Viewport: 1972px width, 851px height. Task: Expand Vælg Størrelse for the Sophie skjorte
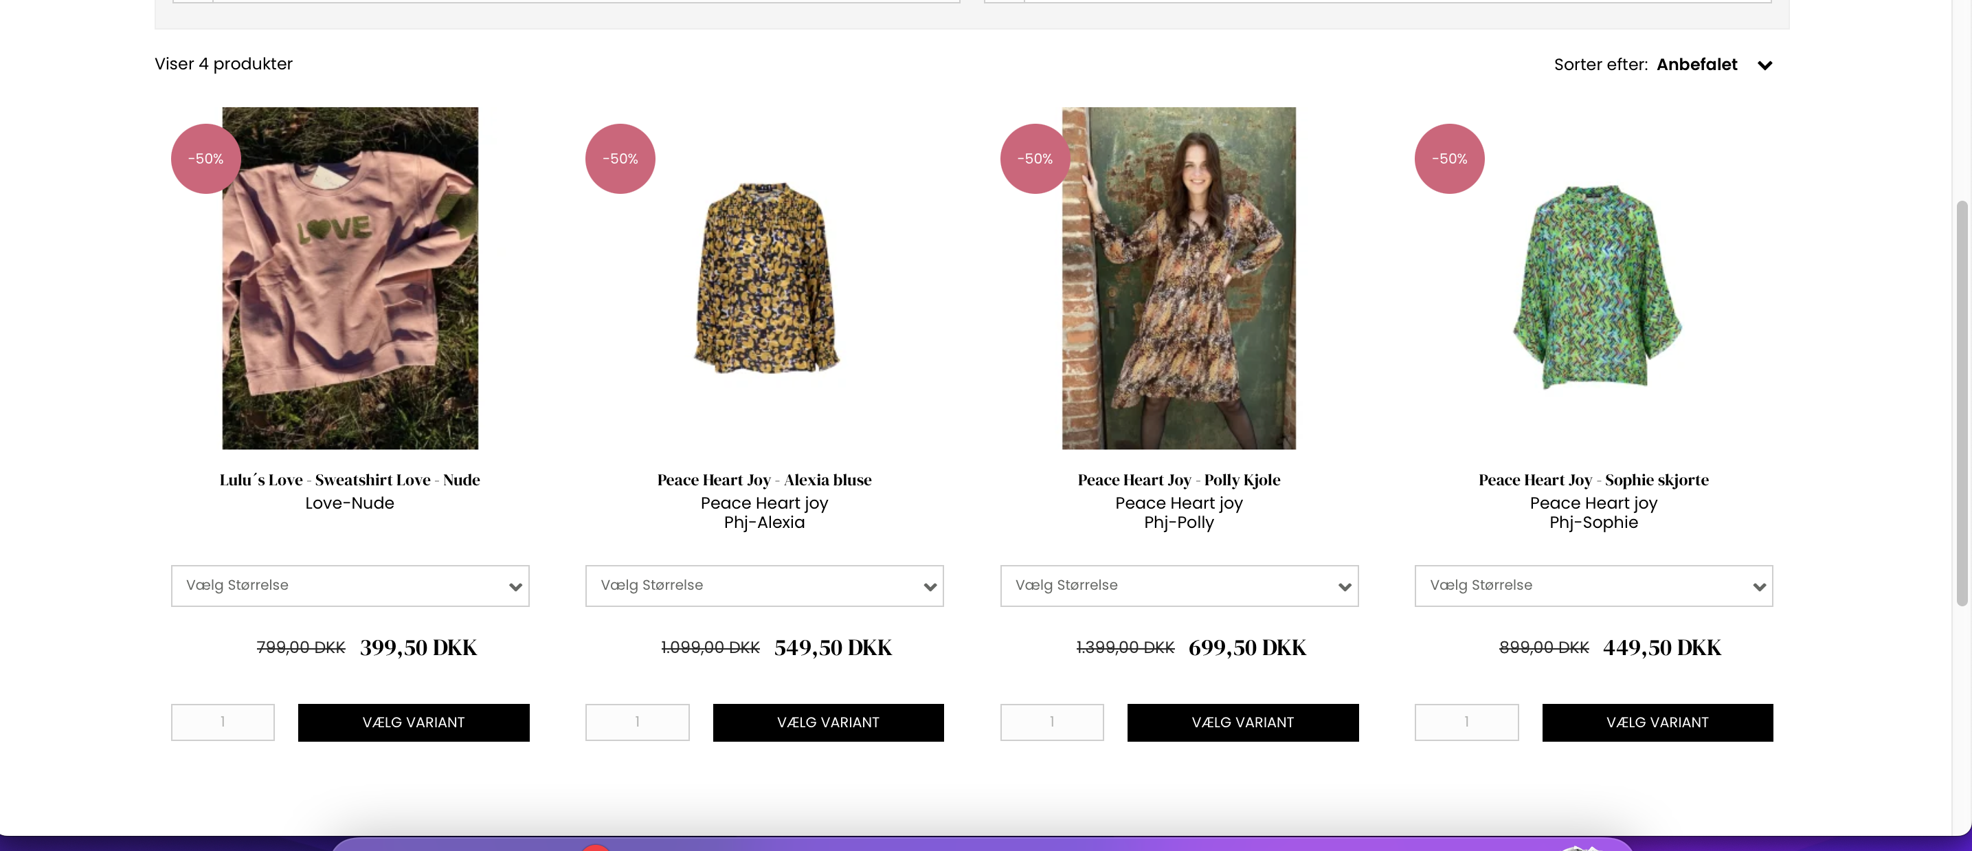point(1593,586)
